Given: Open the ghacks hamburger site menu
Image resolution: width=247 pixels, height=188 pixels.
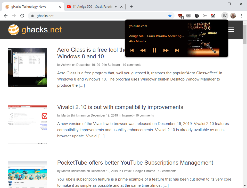Looking at the screenshot, I should [x=231, y=30].
